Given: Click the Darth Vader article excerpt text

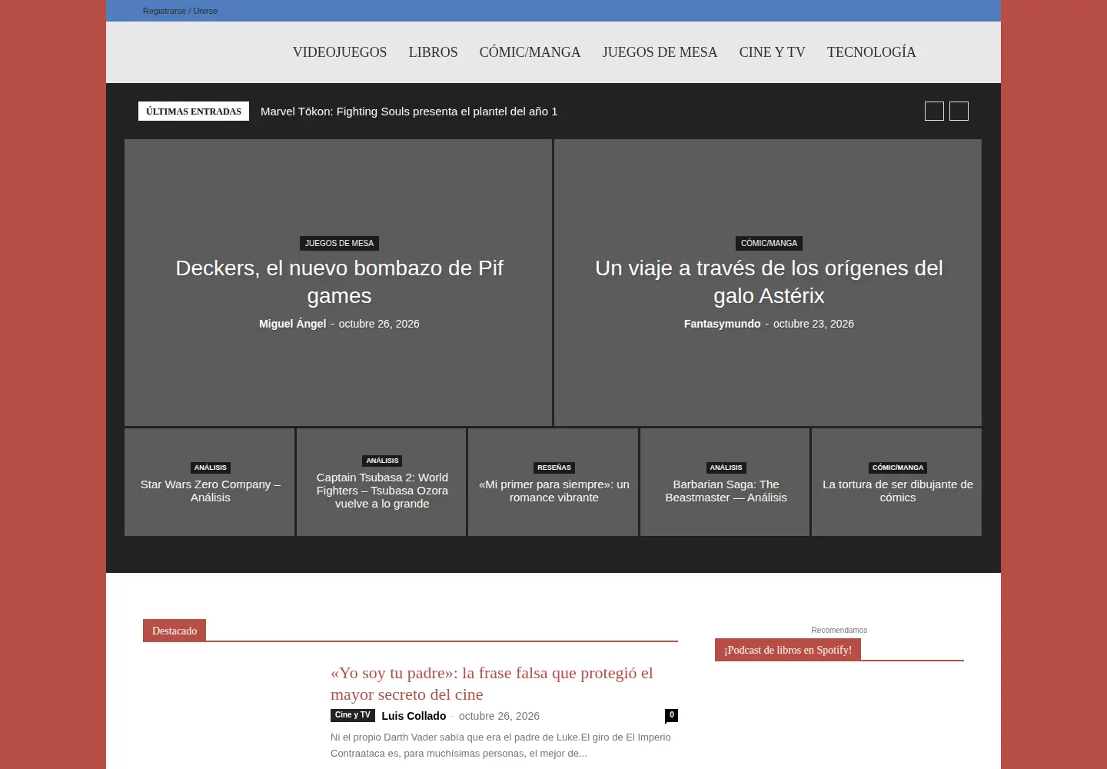Looking at the screenshot, I should 500,745.
